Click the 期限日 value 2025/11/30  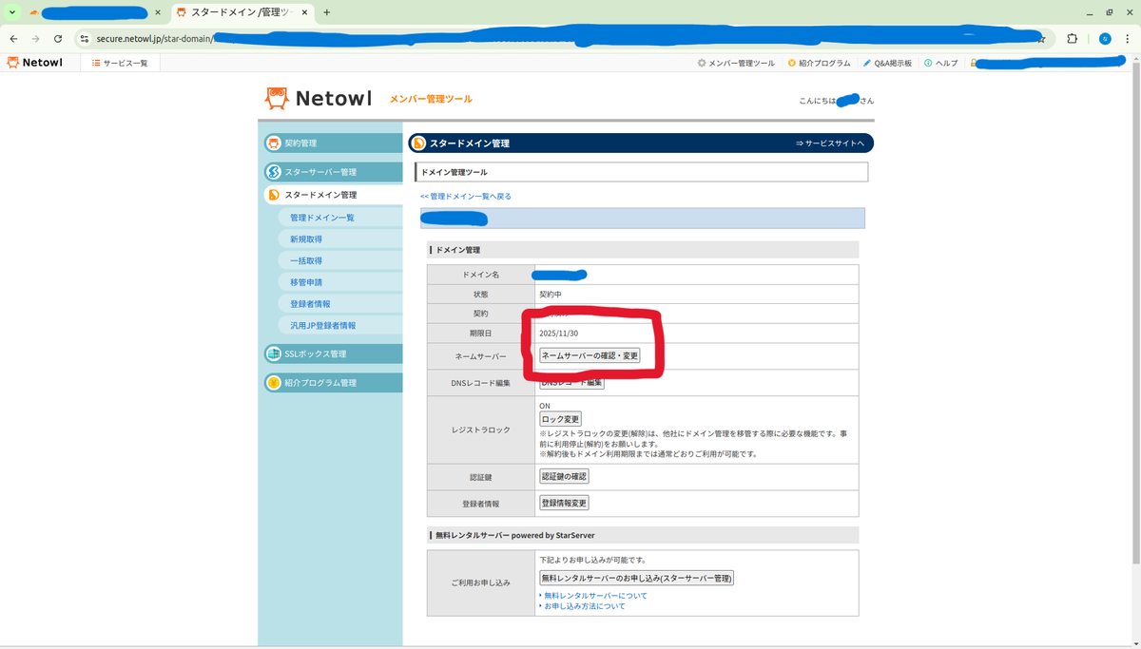(558, 334)
